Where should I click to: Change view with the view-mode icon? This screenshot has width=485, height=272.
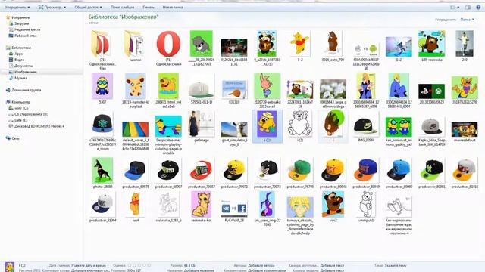click(x=452, y=7)
